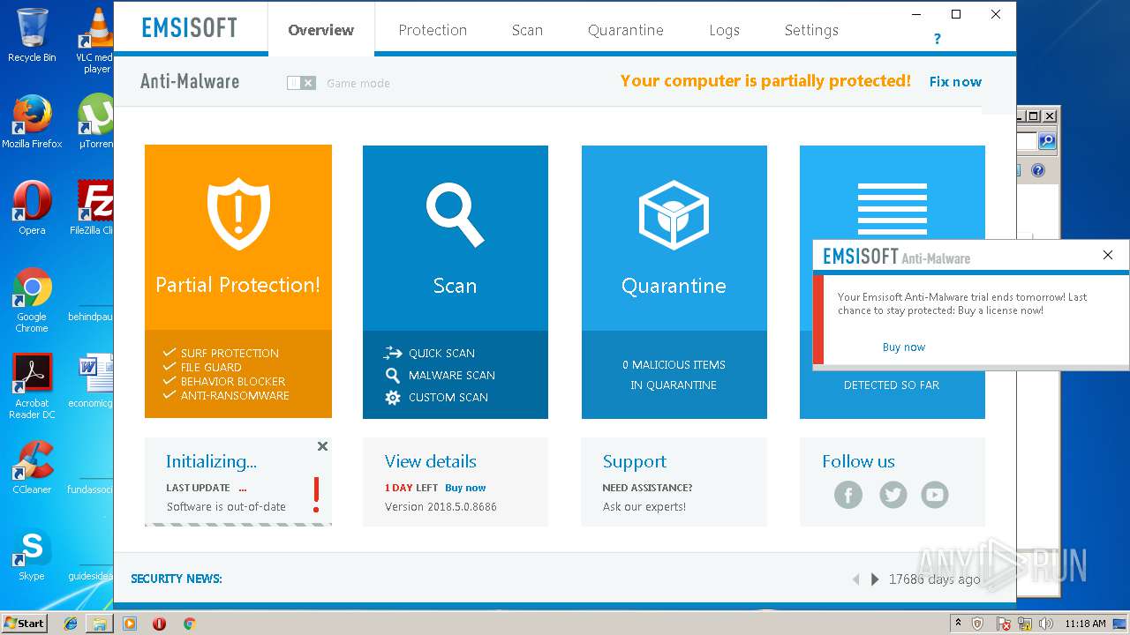This screenshot has height=635, width=1130.
Task: Click the Scan magnifying glass icon
Action: pos(455,214)
